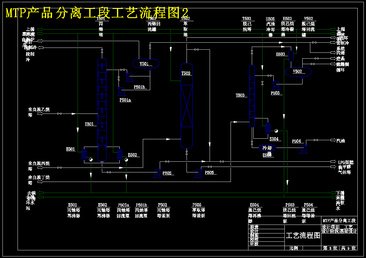The image size is (366, 258).
Task: Select the P505 萃取塔釜泵 bottom legend entry
Action: tap(199, 210)
